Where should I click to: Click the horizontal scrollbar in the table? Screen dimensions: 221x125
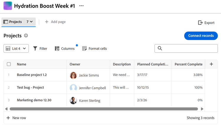(x=104, y=109)
